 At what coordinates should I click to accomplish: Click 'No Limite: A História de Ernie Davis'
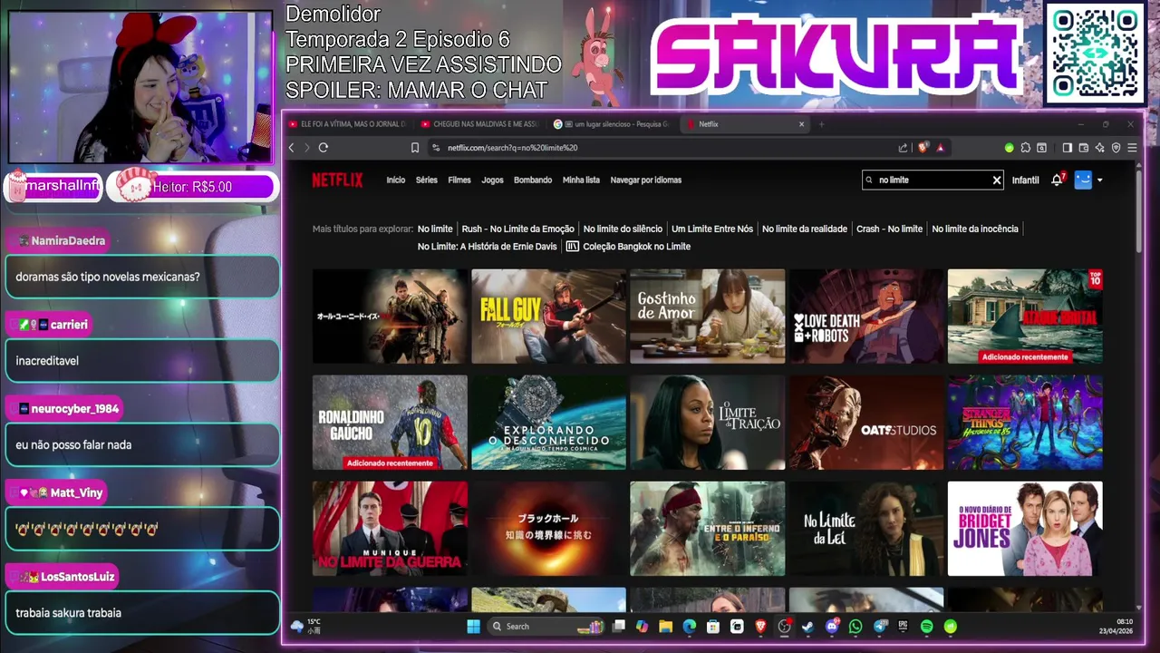[x=488, y=247]
